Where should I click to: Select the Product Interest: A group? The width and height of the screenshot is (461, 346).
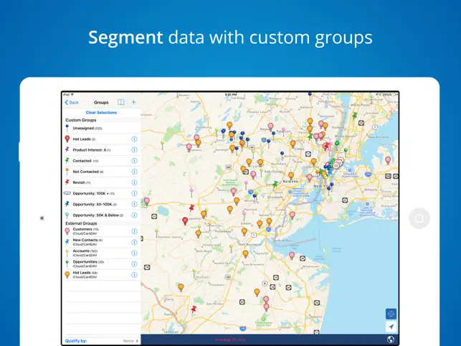click(x=101, y=150)
